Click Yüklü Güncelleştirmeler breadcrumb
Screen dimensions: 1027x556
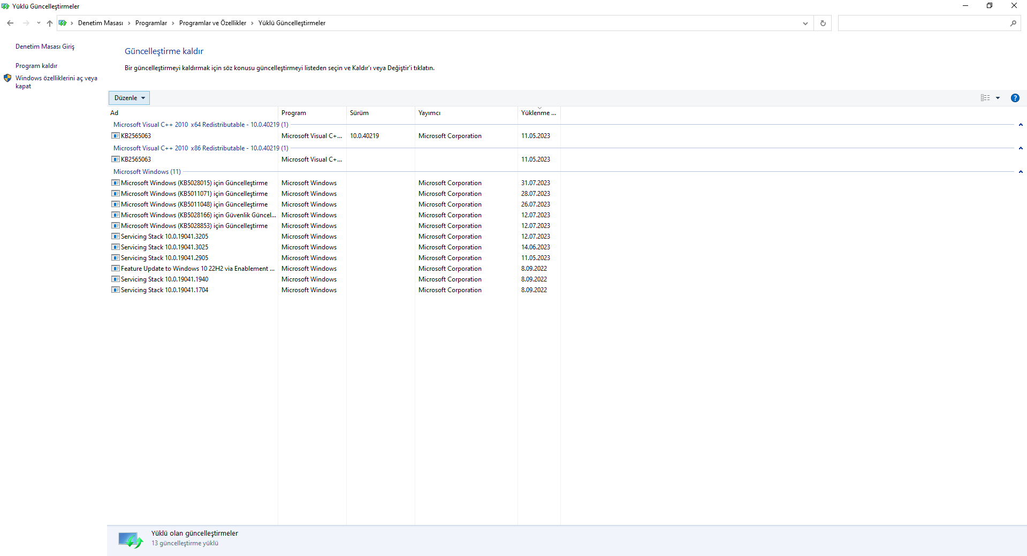pyautogui.click(x=292, y=23)
